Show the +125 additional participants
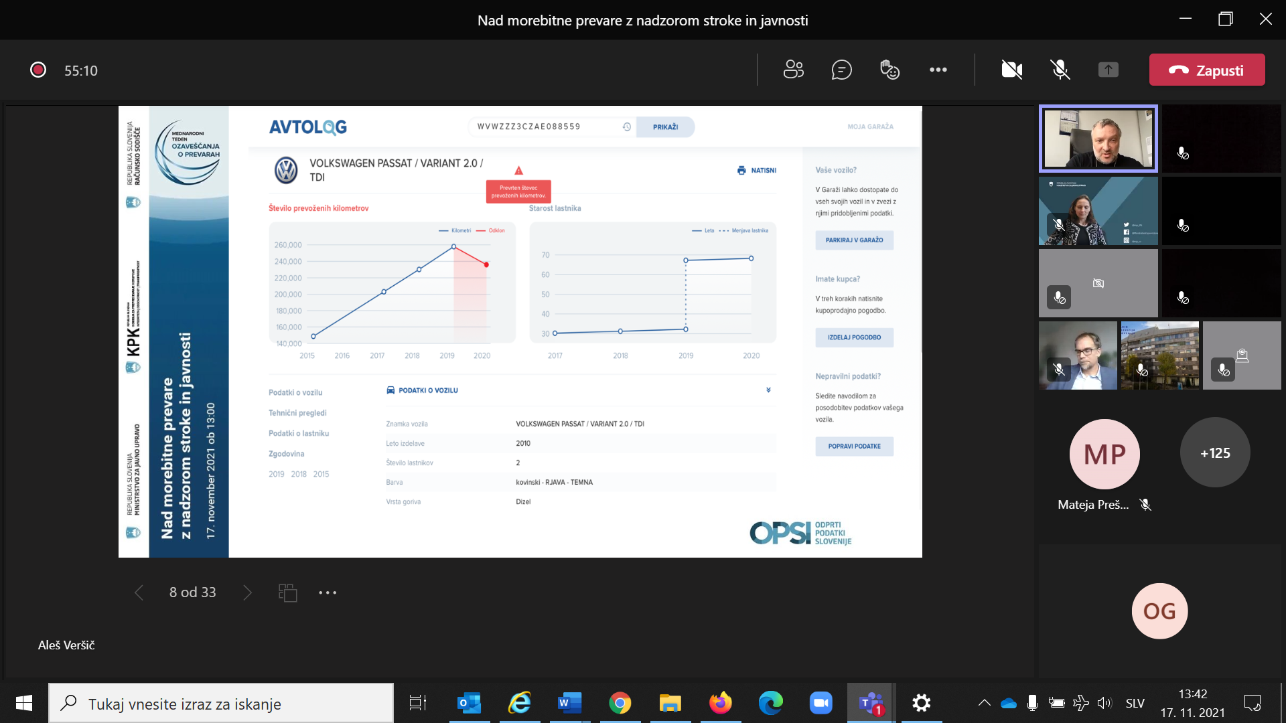Viewport: 1286px width, 723px height. [1215, 453]
